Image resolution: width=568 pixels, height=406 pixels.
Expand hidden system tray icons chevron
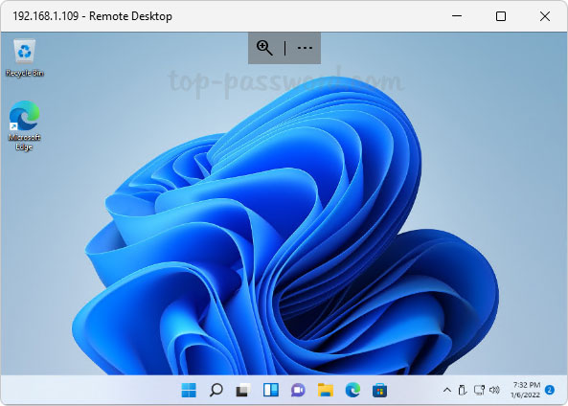447,390
